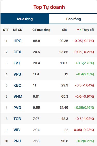Image resolution: width=97 pixels, height=146 pixels.
Task: Click the GT mua ròng column header
Action: (41, 30)
